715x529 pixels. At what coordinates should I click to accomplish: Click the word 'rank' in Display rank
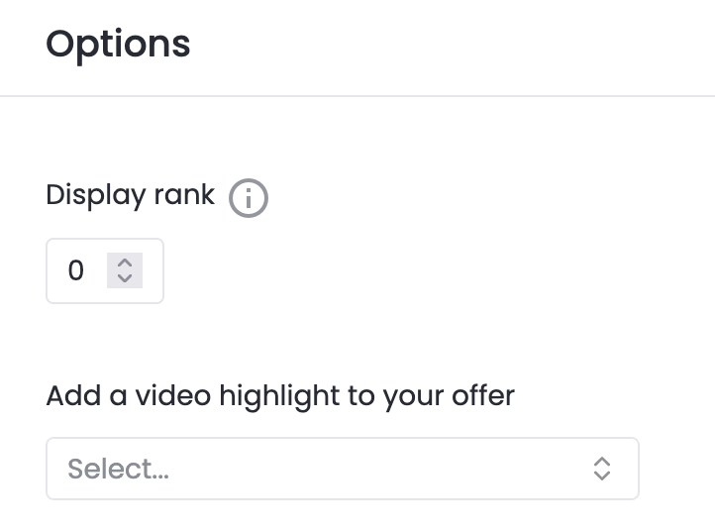click(x=184, y=195)
